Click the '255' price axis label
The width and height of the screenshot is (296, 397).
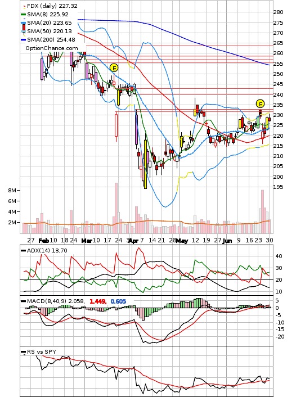coord(278,64)
